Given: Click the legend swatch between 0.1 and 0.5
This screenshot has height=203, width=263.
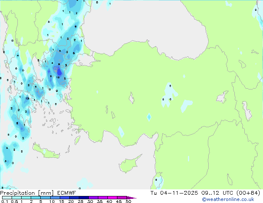Looking at the screenshot, I should click(7, 198).
